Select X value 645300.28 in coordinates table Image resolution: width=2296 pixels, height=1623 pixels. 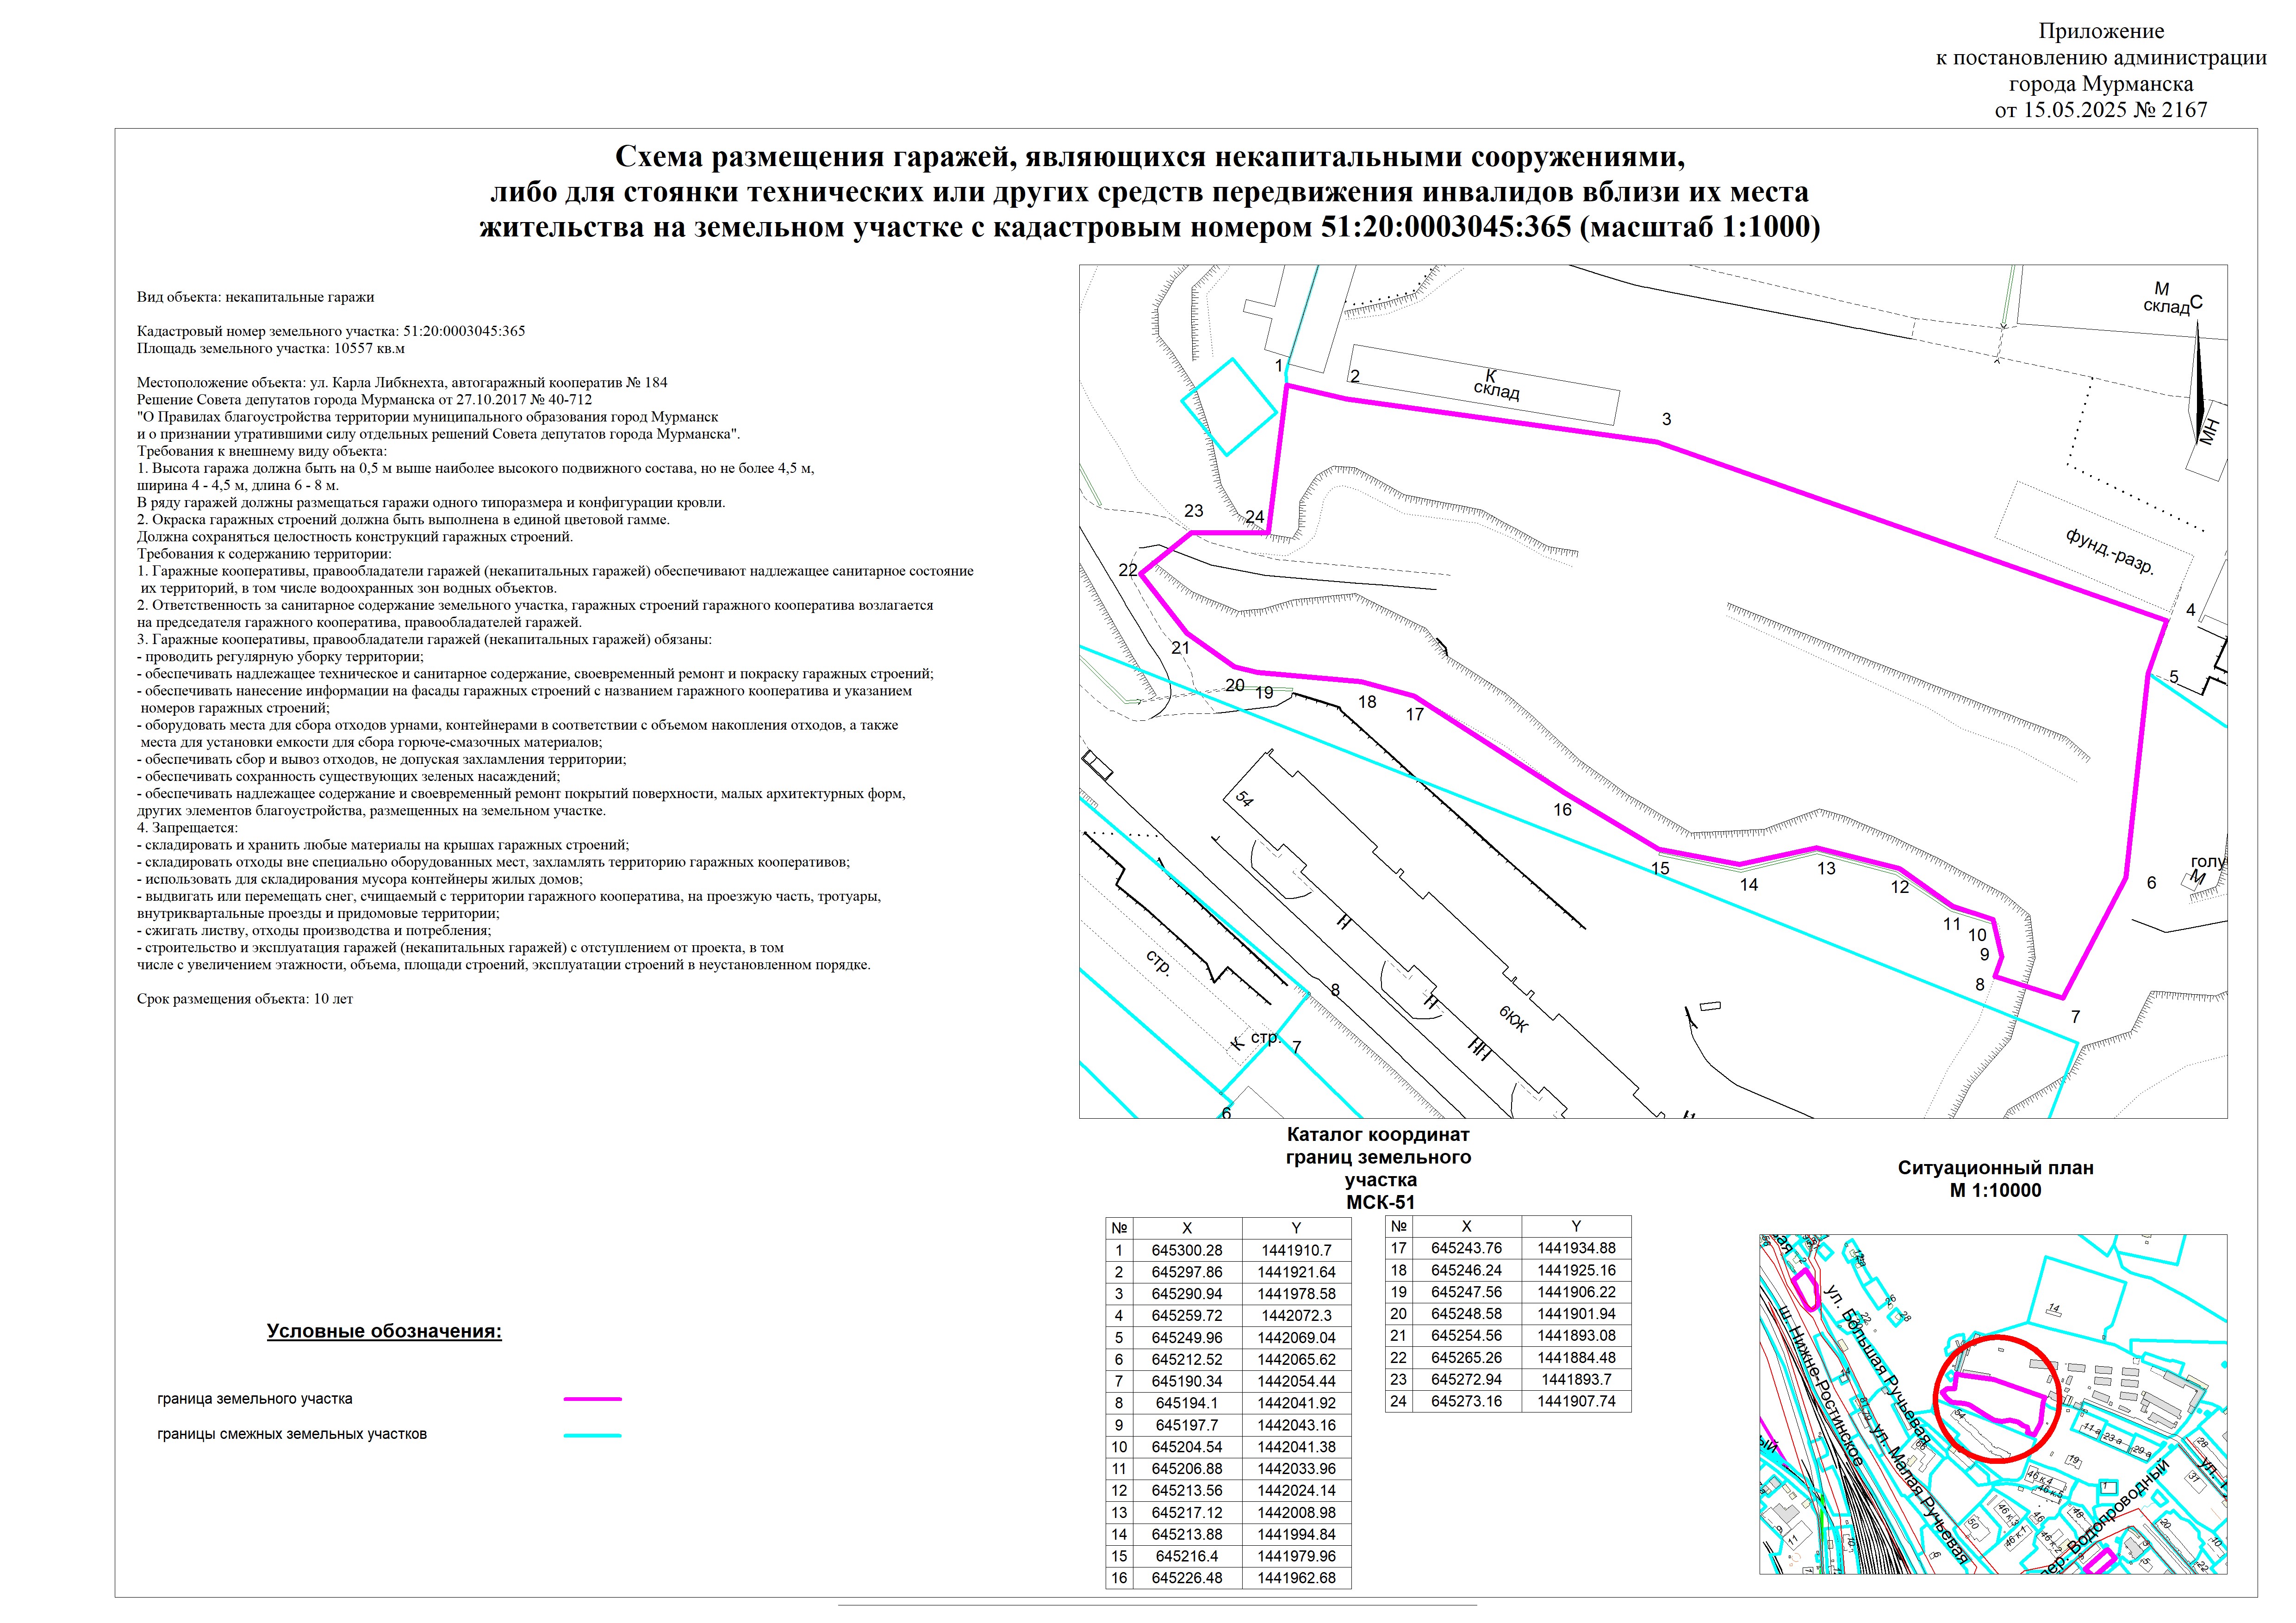(1186, 1250)
